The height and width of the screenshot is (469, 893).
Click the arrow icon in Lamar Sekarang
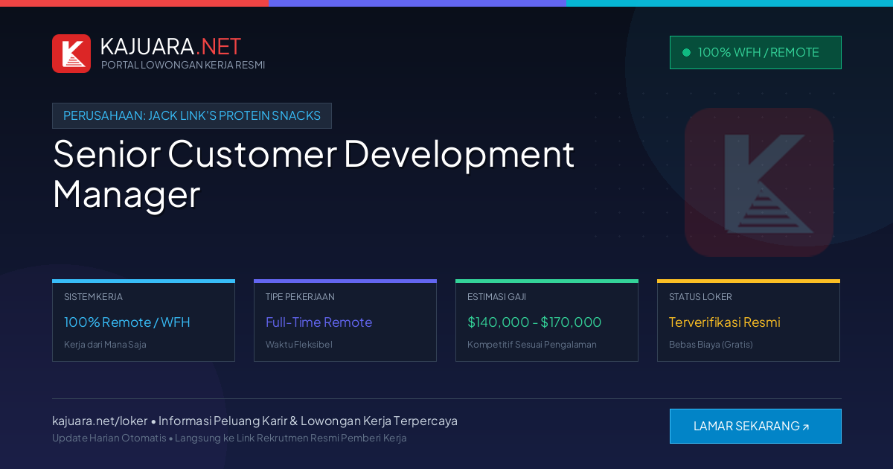(x=805, y=427)
